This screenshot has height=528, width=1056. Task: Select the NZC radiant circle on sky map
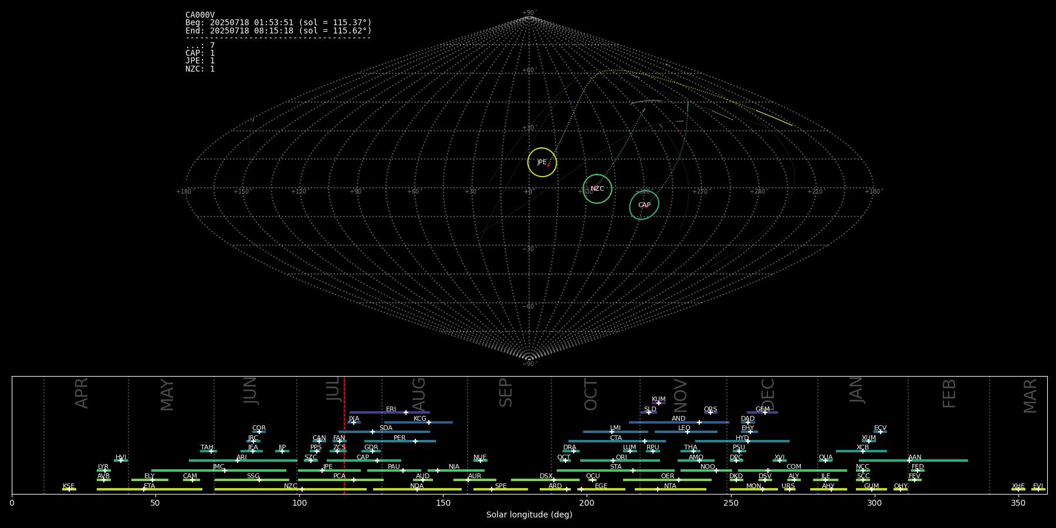597,189
